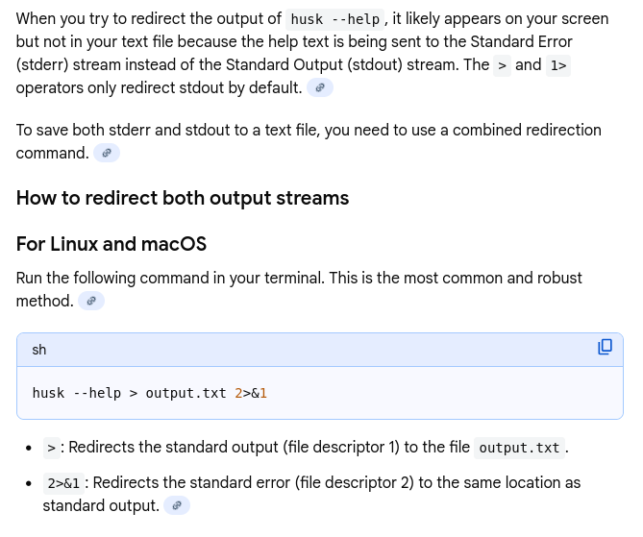The image size is (643, 537).
Task: Click the source link icon after "redirection command."
Action: pyautogui.click(x=107, y=154)
